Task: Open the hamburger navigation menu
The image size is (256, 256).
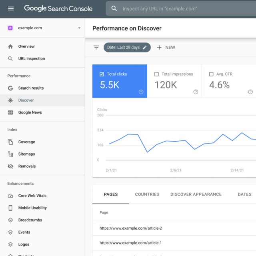Action: tap(11, 8)
